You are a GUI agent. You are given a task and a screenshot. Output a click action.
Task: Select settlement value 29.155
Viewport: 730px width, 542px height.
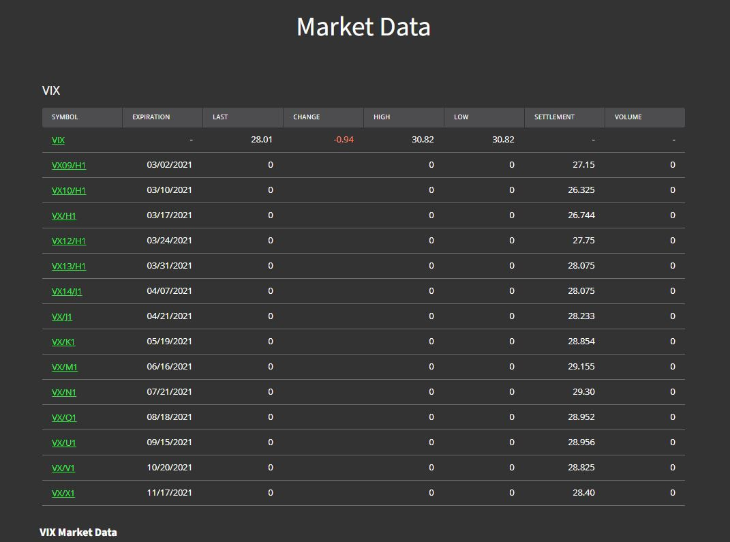coord(581,366)
